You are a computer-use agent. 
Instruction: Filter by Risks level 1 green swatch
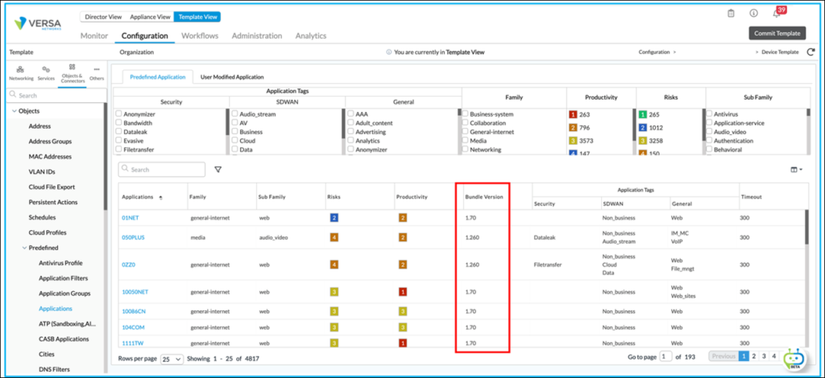click(x=642, y=114)
